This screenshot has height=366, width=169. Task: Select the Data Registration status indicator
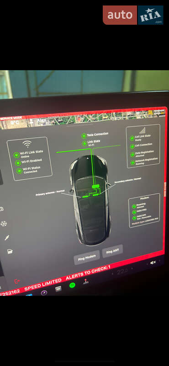click(132, 155)
